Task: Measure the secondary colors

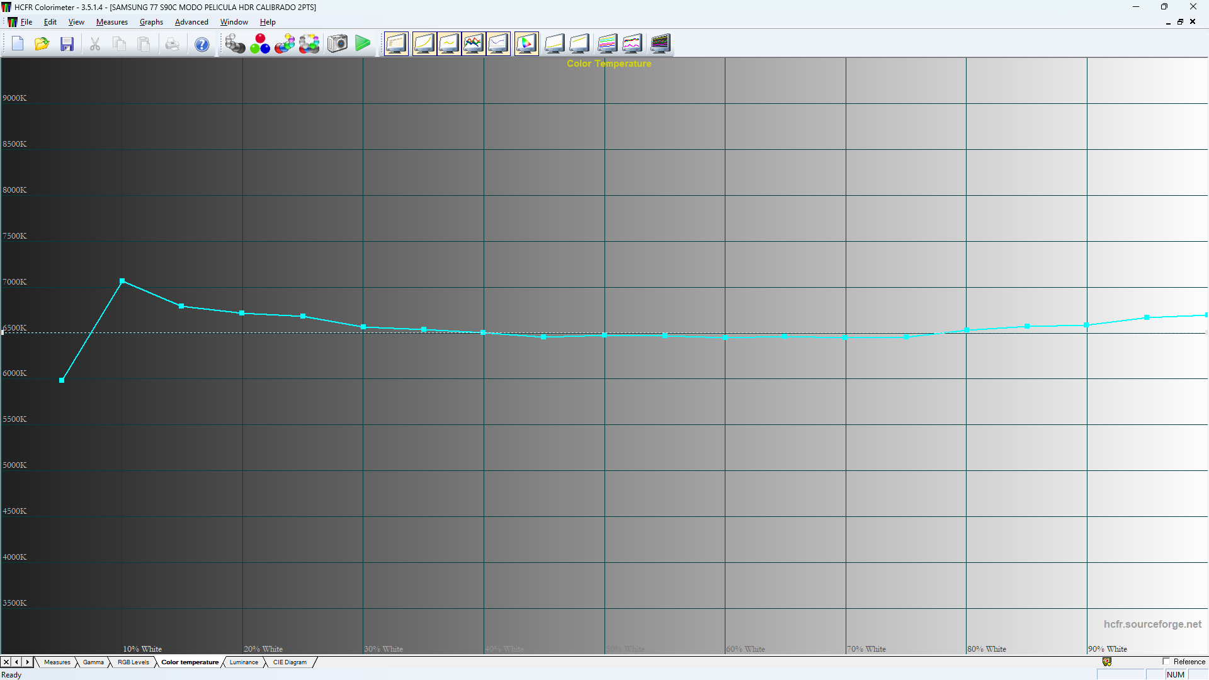Action: (x=285, y=43)
